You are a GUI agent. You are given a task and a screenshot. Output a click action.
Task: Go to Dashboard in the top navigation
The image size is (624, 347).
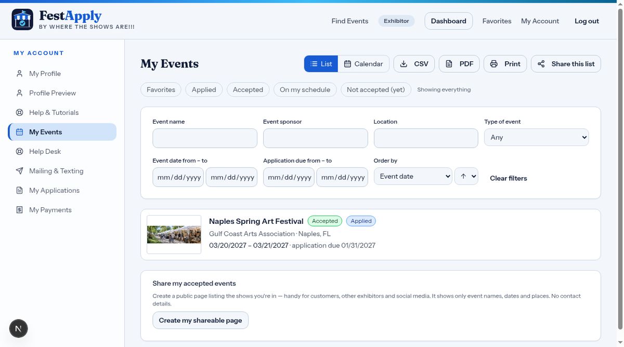click(x=449, y=21)
